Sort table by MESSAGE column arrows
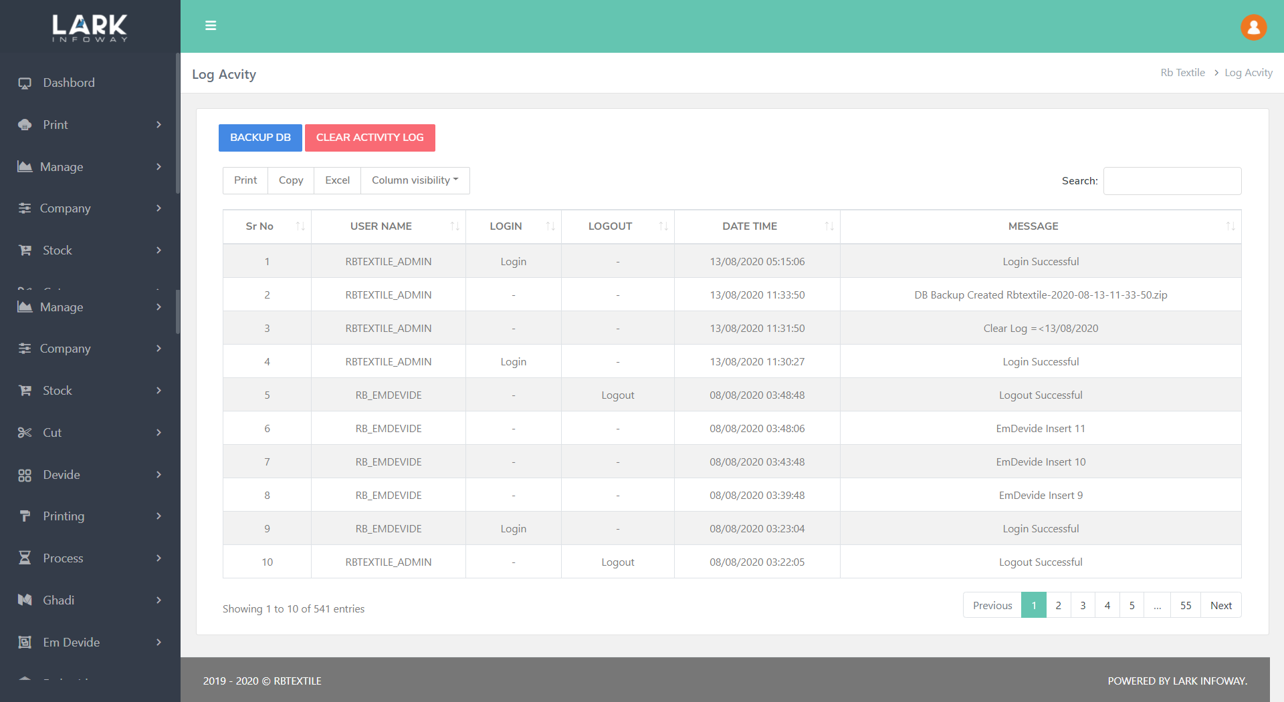The image size is (1284, 702). [x=1230, y=226]
